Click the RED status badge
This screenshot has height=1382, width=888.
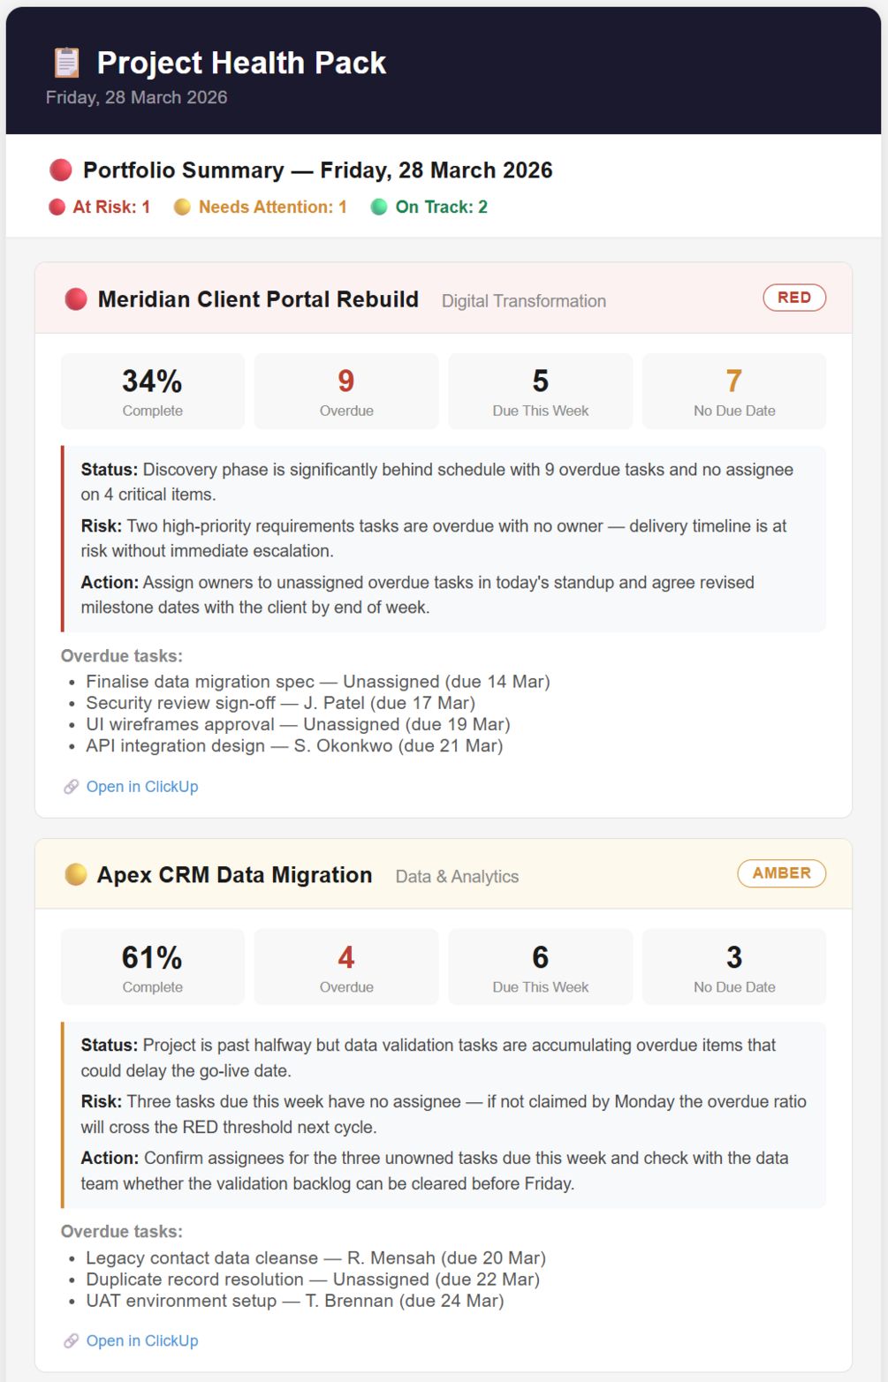point(793,298)
